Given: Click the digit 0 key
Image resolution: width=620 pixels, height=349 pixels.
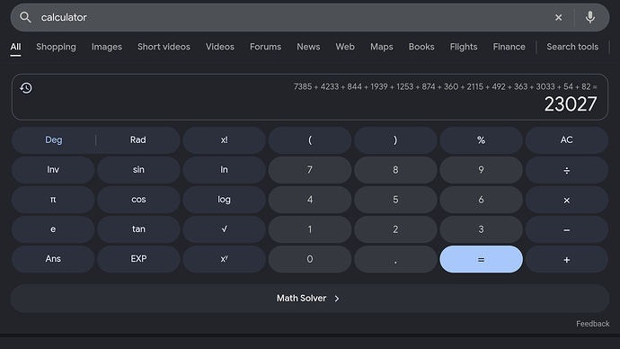Looking at the screenshot, I should pyautogui.click(x=310, y=259).
